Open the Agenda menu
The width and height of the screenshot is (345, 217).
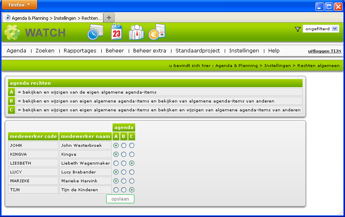coord(16,50)
